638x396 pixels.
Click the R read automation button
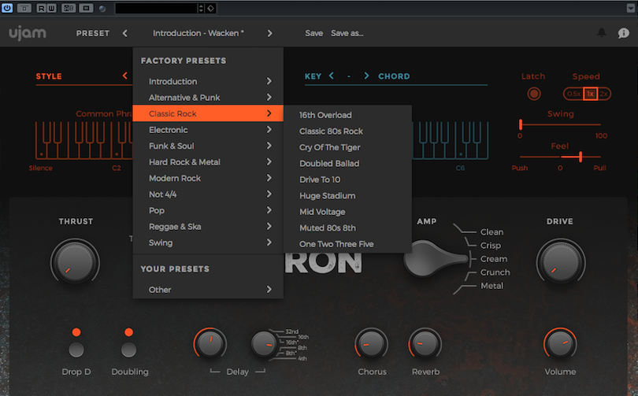coord(41,8)
